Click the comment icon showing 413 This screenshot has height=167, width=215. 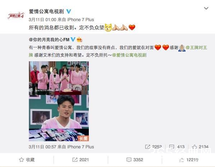pyautogui.click(x=171, y=147)
